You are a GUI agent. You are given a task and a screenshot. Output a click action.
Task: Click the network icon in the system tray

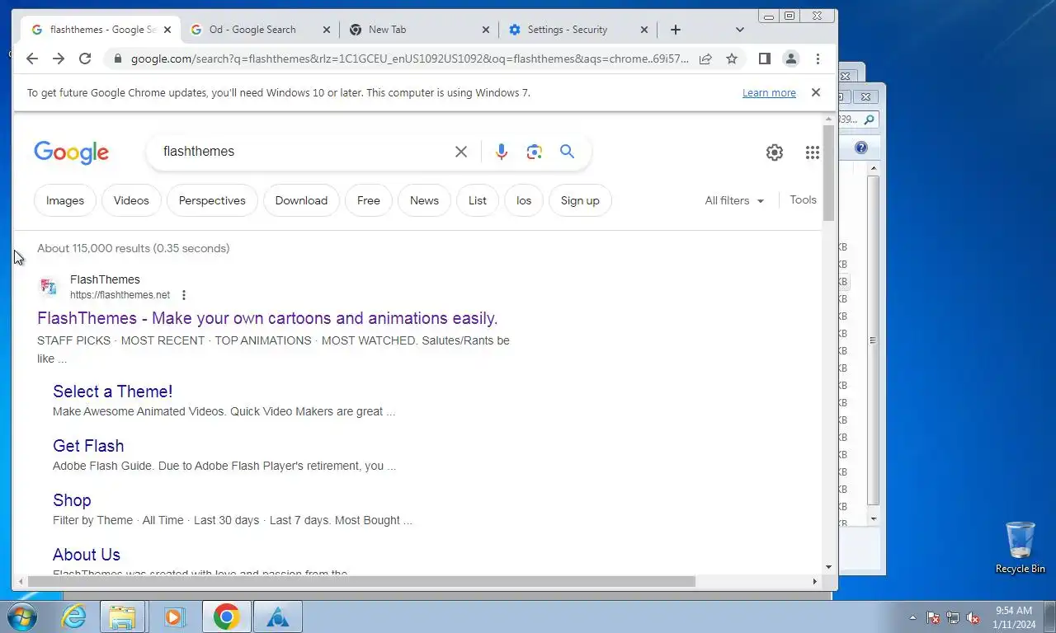953,617
